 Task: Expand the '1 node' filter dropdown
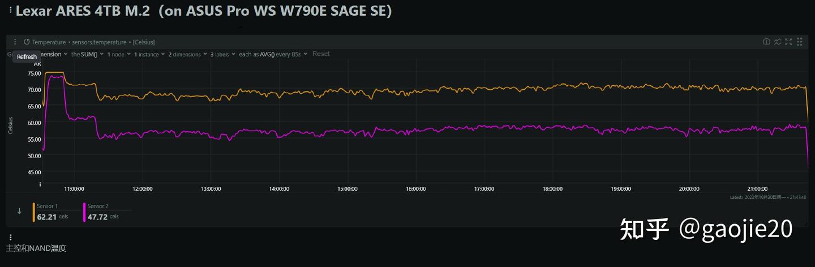(x=118, y=54)
